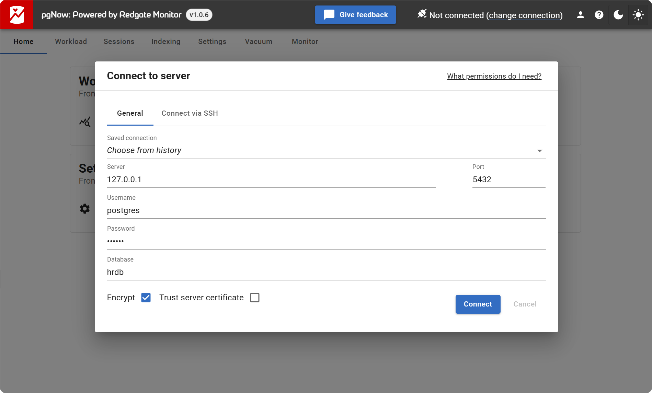Switch to the General tab

(130, 113)
